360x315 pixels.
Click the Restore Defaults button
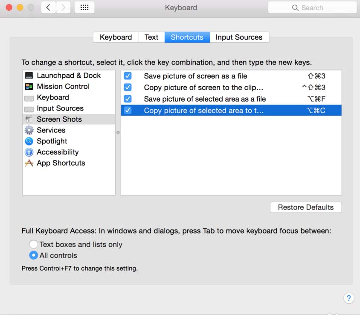click(x=306, y=207)
